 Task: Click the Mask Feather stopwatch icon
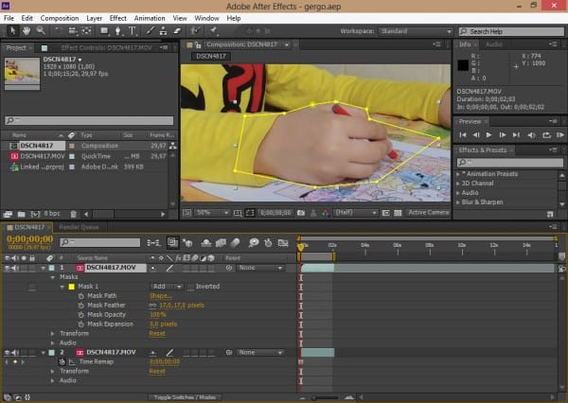pyautogui.click(x=80, y=305)
